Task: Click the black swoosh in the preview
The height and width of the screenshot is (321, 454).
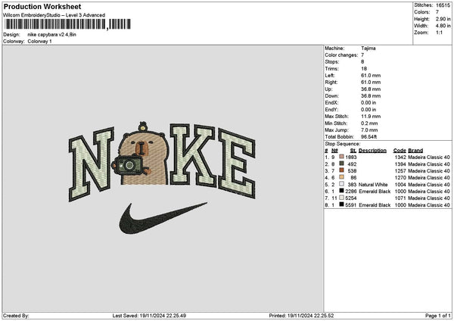Action: 163,218
